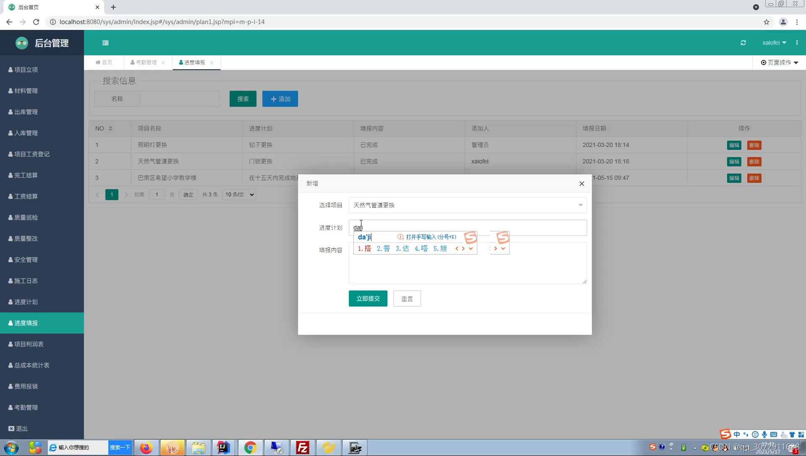This screenshot has width=806, height=456.
Task: Open 出库管理 in the sidebar
Action: click(42, 112)
